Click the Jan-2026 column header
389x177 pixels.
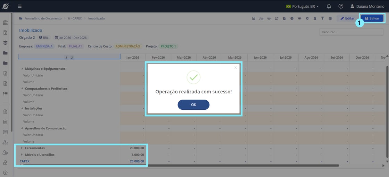click(x=132, y=57)
